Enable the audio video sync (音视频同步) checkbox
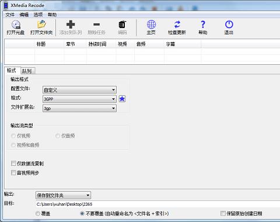 point(13,172)
